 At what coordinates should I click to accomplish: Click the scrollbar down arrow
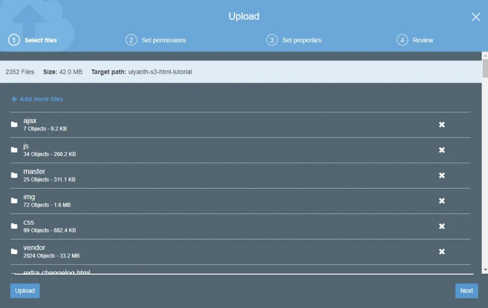point(485,270)
